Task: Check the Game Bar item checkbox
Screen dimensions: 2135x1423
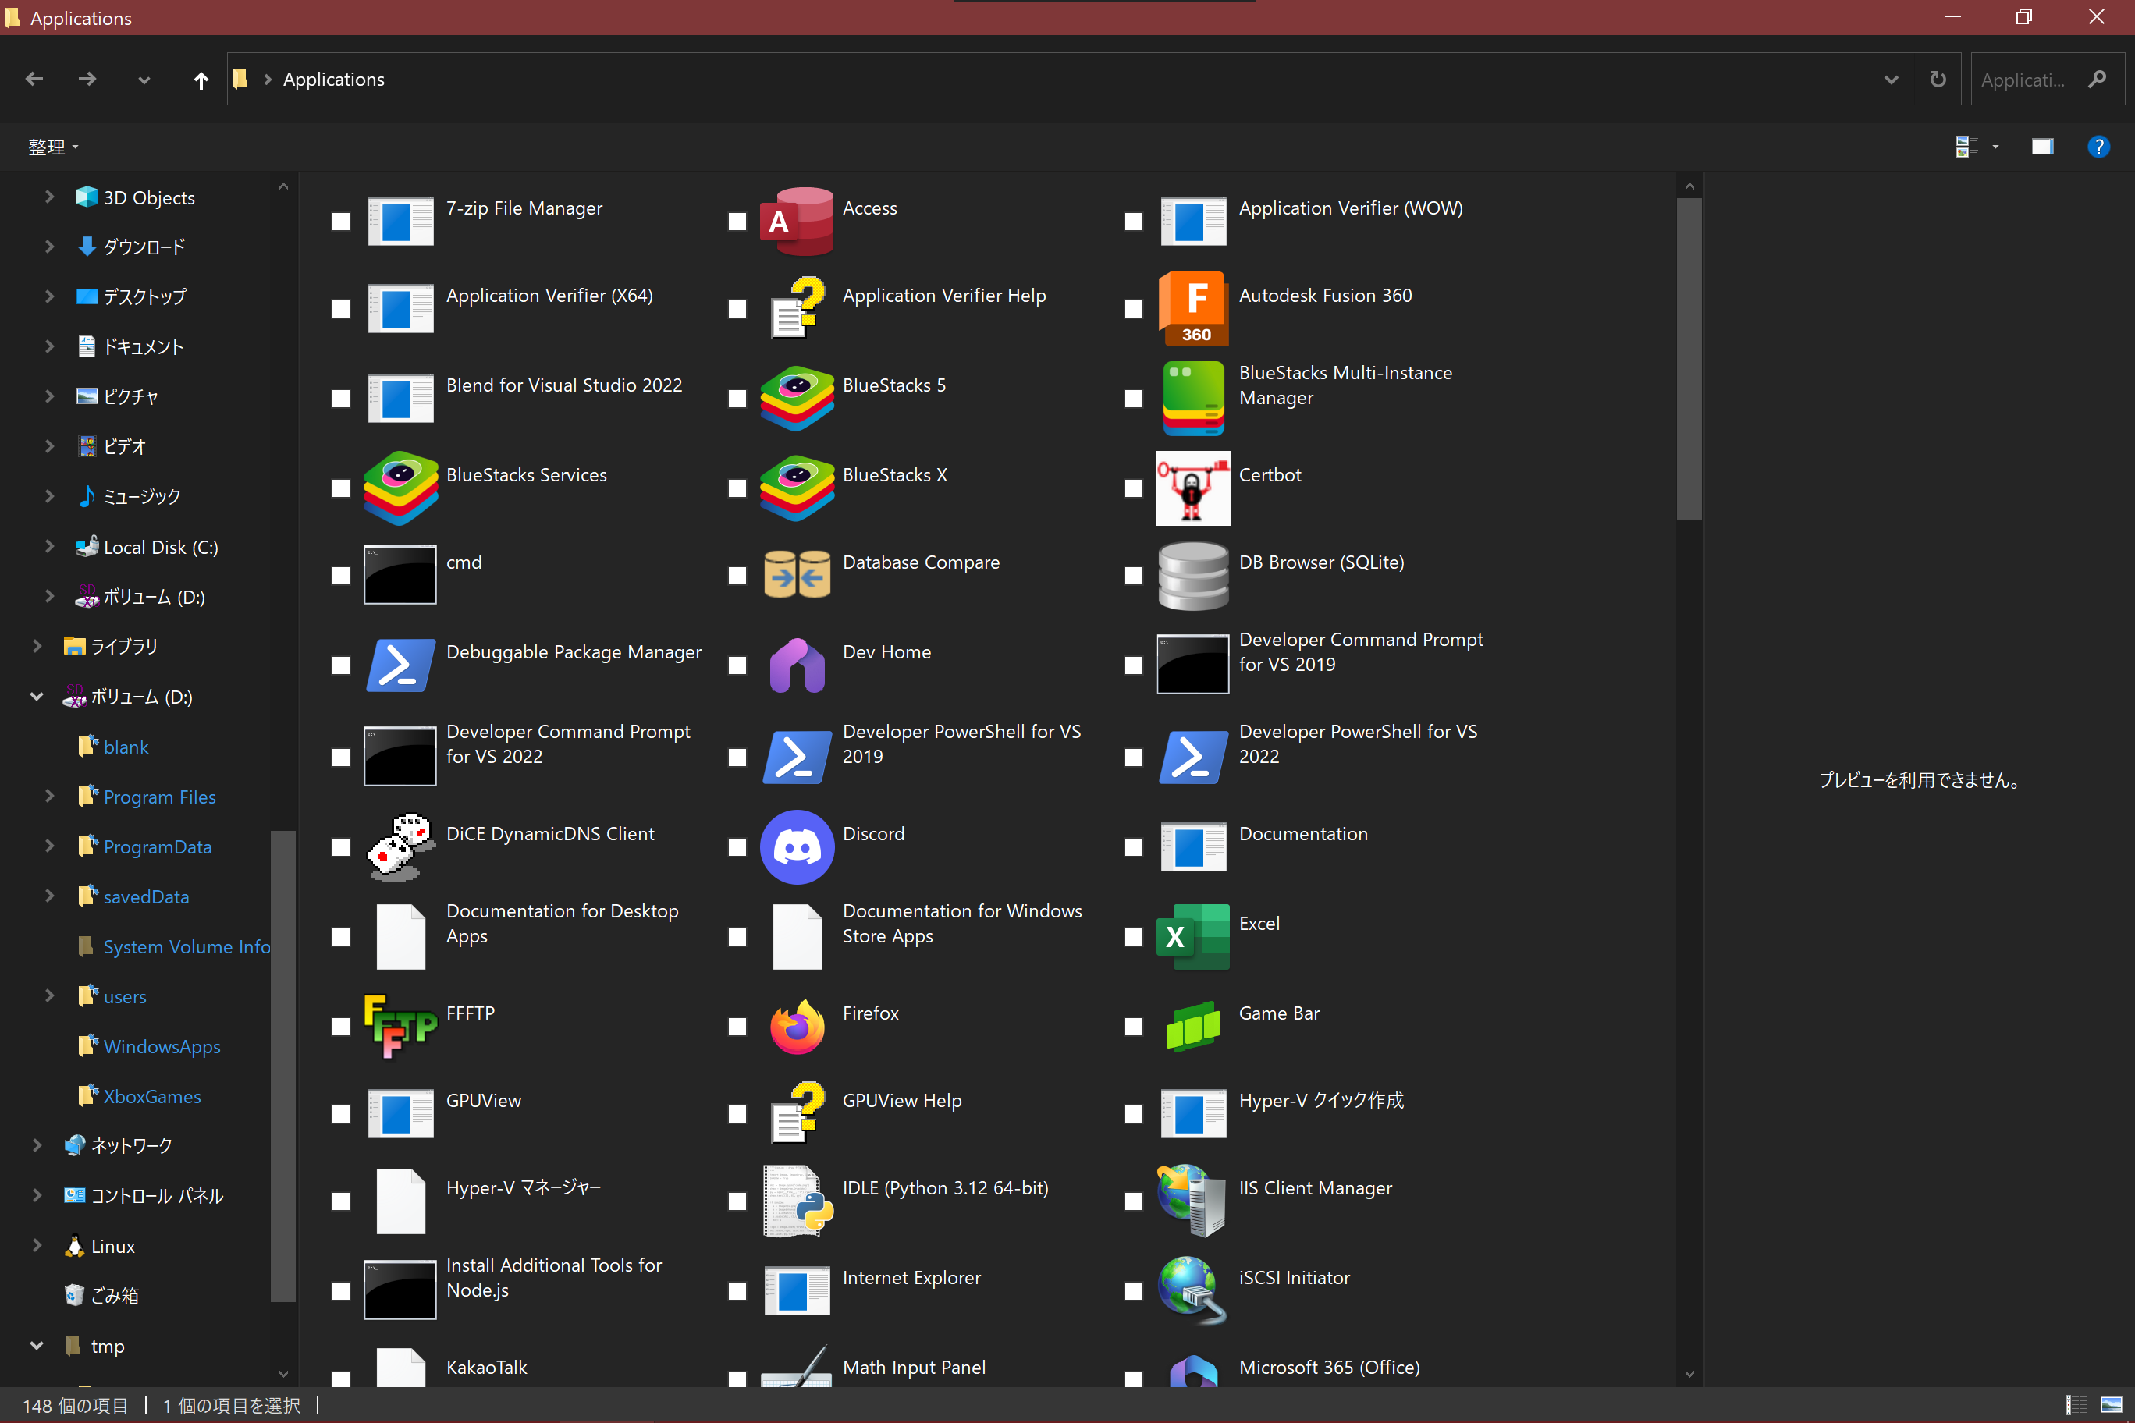Action: 1133,1025
